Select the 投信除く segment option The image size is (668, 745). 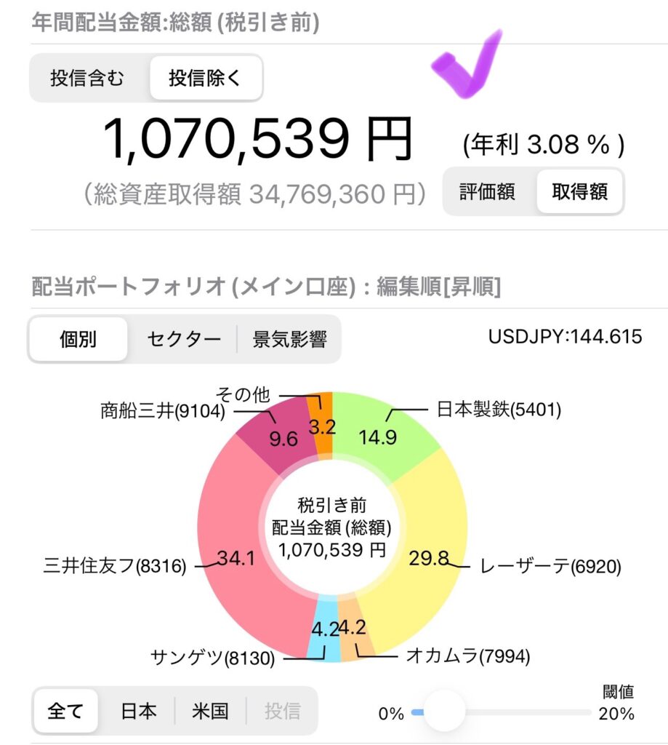coord(206,77)
